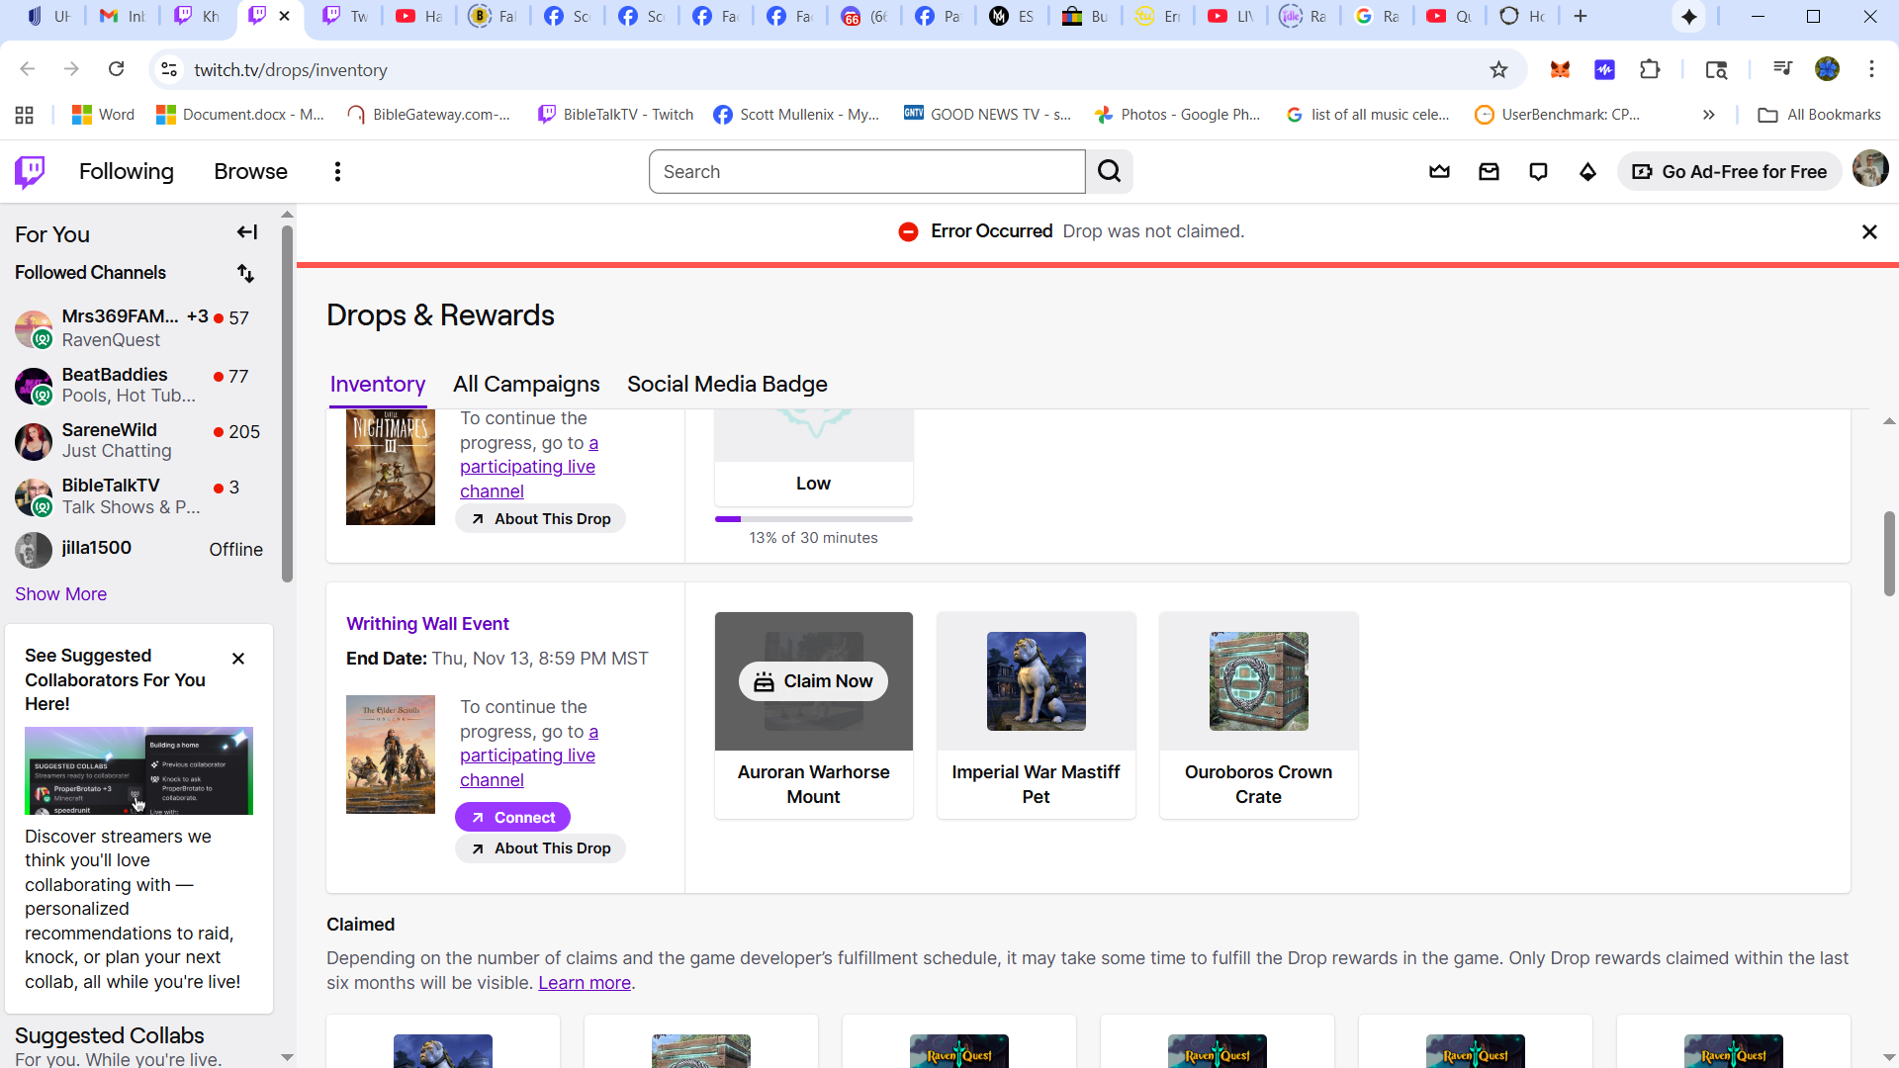Expand followed channels with Show More
The height and width of the screenshot is (1068, 1899).
pos(60,594)
